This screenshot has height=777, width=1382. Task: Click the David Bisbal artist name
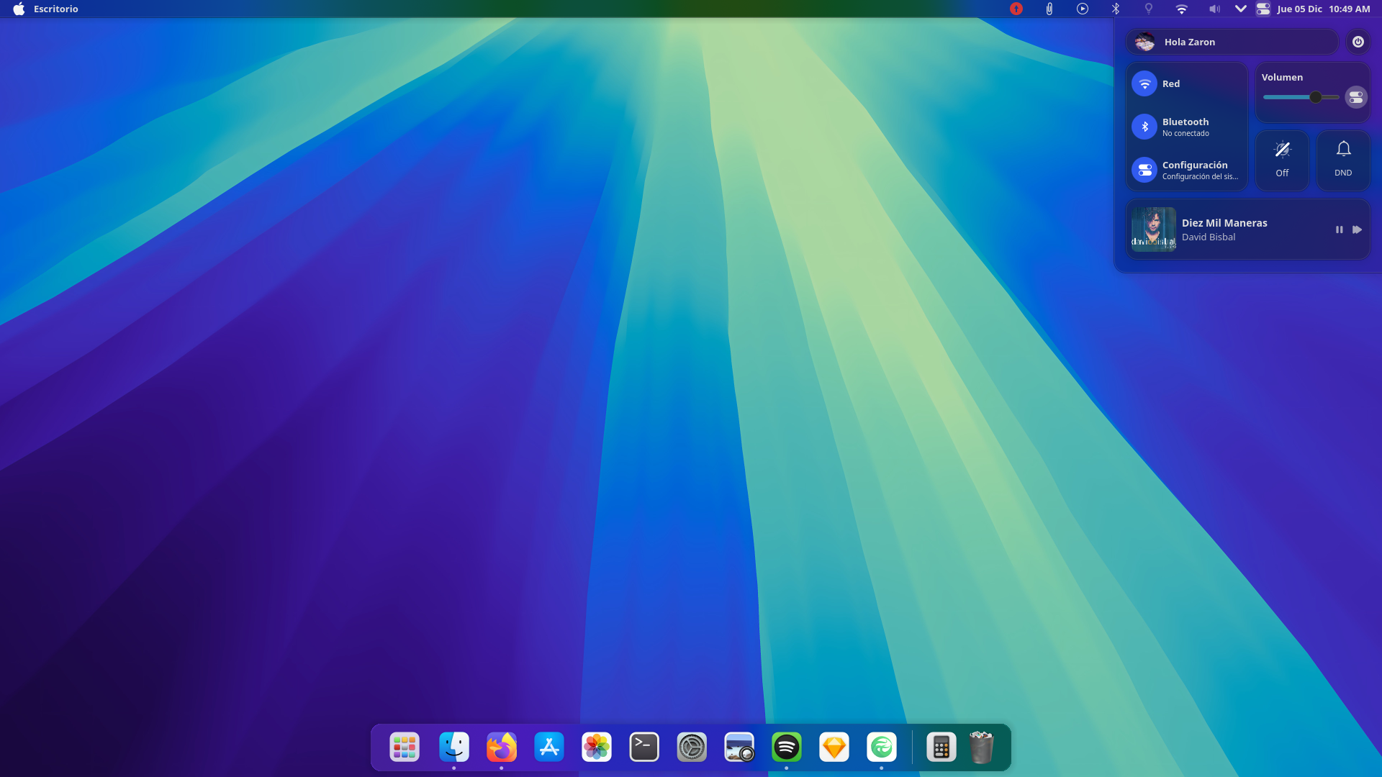pos(1209,237)
